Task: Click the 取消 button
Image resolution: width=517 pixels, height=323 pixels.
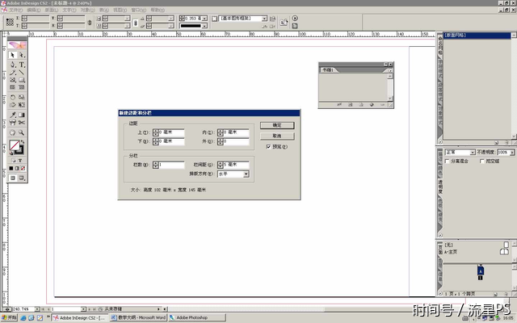Action: (276, 136)
